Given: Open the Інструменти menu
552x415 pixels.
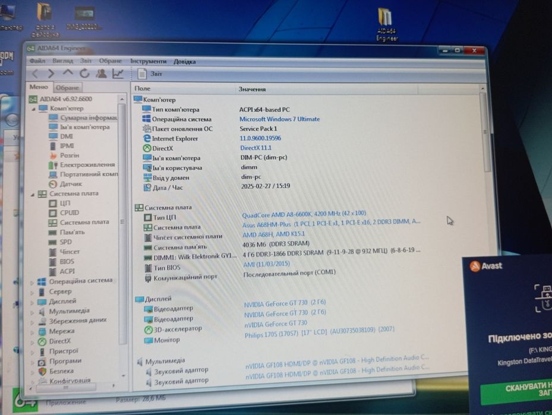Looking at the screenshot, I should click(148, 61).
